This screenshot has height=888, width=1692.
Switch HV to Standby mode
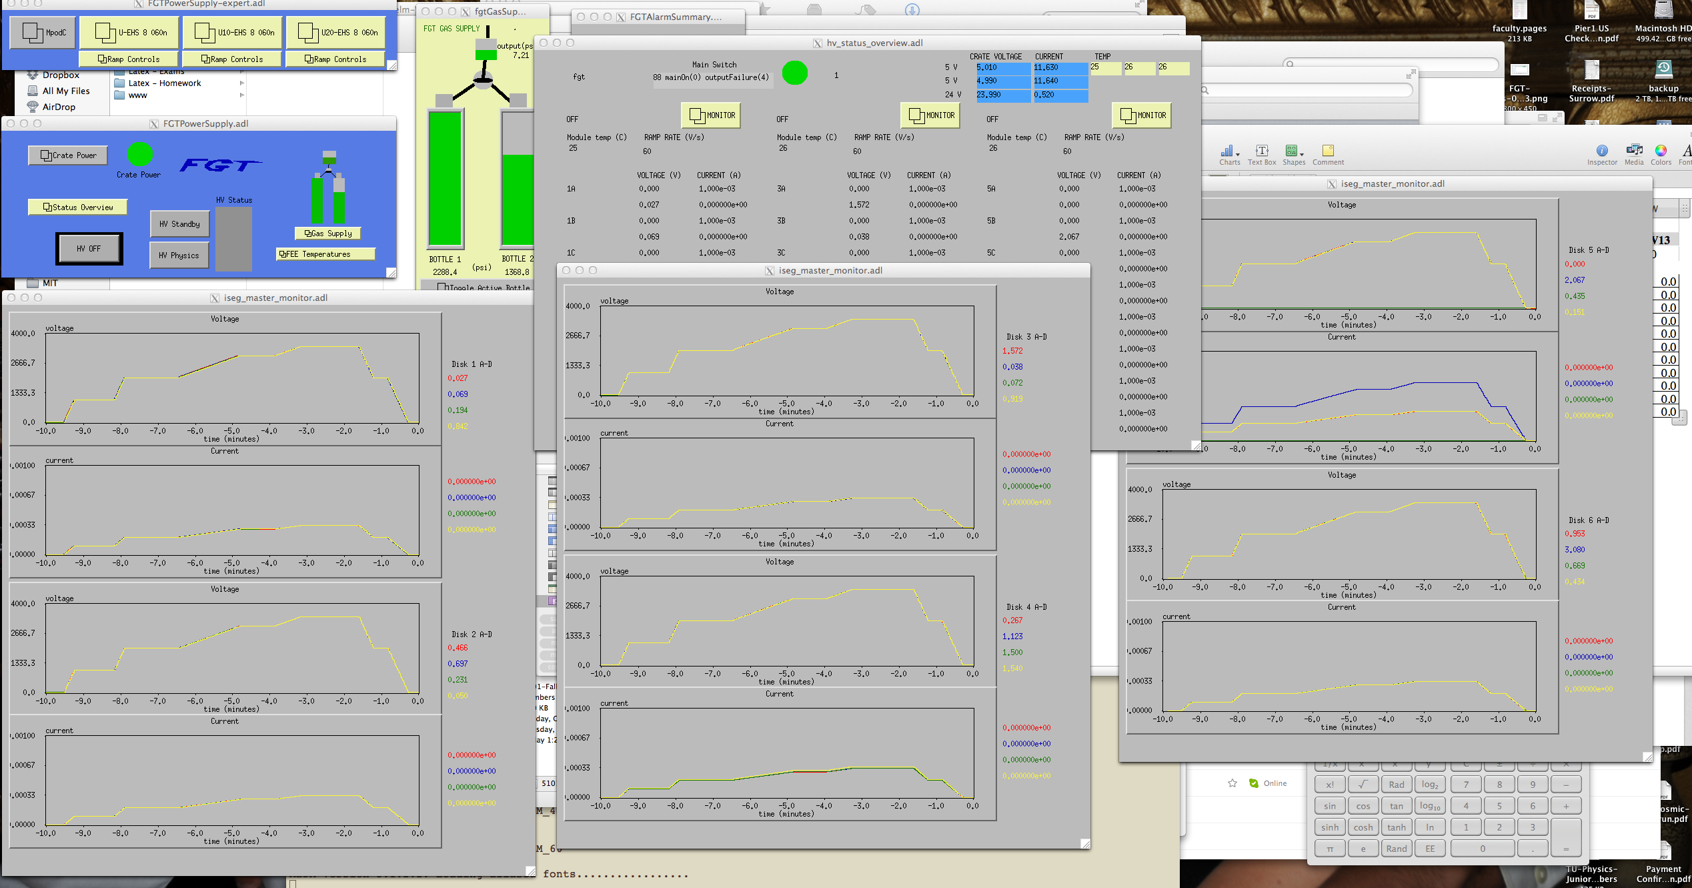click(x=179, y=224)
